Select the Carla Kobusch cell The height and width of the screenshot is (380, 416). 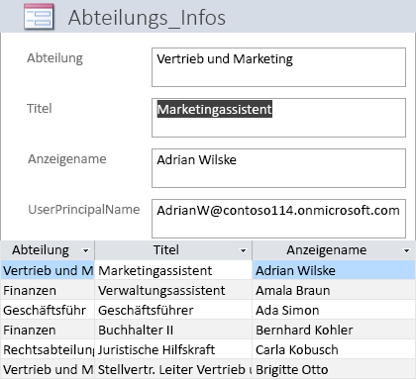(x=334, y=349)
